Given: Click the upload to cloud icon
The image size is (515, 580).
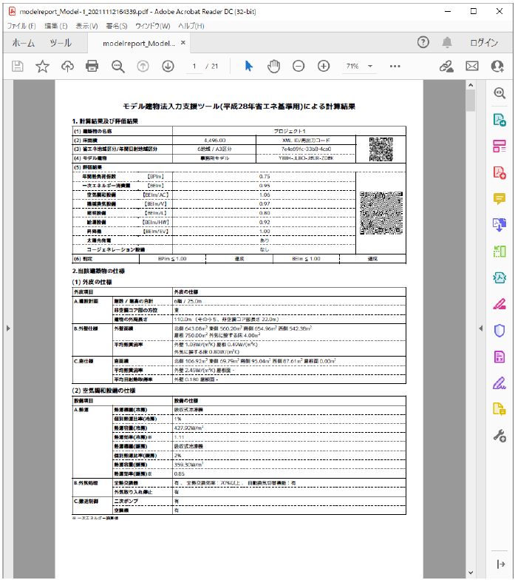Looking at the screenshot, I should [x=67, y=67].
